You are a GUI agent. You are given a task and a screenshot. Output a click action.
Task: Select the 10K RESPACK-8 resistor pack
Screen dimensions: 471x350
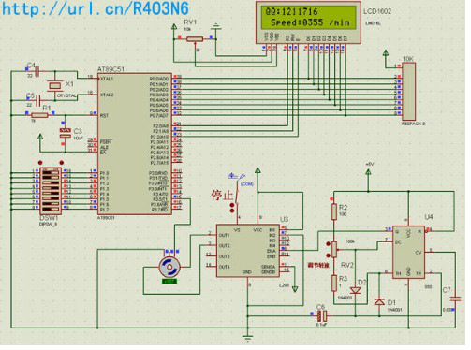coord(408,91)
